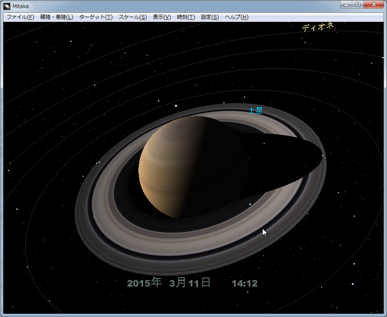Open the ファイル(F) menu
The image size is (387, 317).
pyautogui.click(x=20, y=17)
